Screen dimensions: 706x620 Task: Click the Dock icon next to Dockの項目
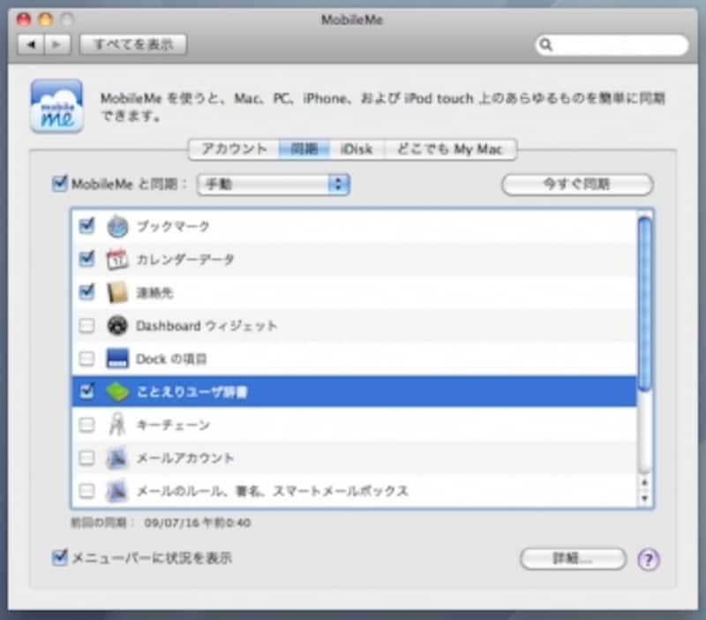click(x=117, y=358)
